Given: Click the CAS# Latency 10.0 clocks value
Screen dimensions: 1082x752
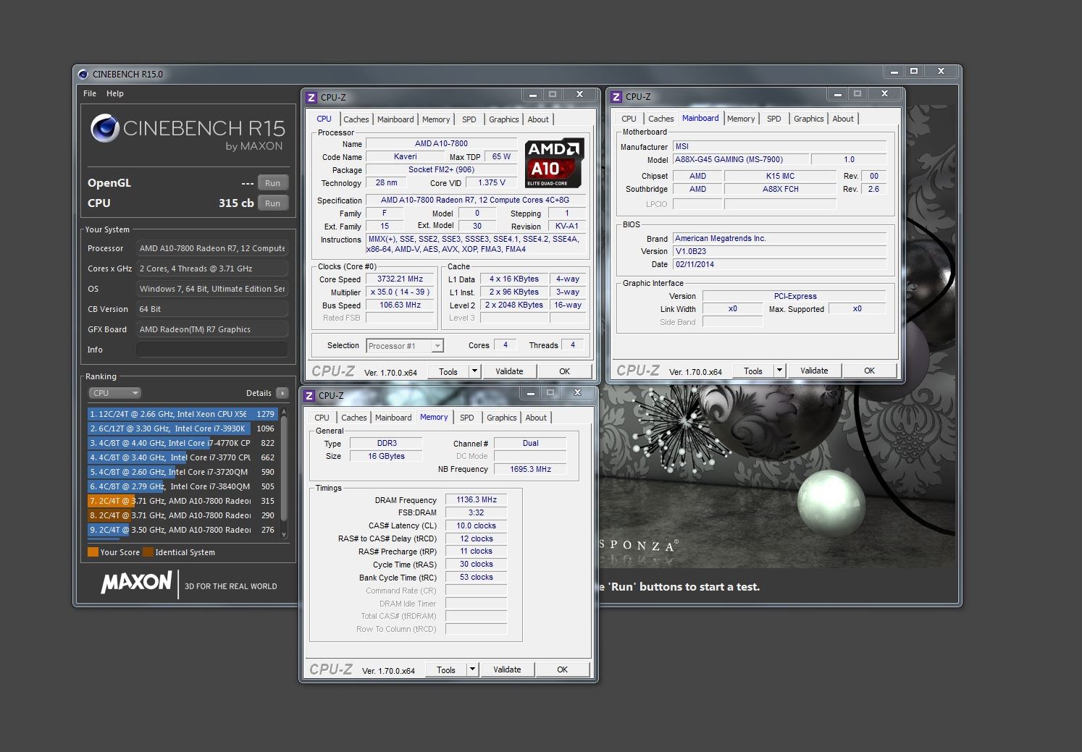Looking at the screenshot, I should pyautogui.click(x=477, y=526).
